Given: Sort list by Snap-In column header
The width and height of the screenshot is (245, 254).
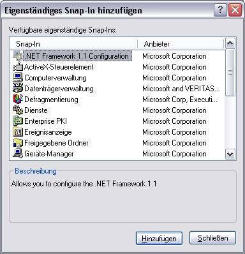Looking at the screenshot, I should coord(74,44).
